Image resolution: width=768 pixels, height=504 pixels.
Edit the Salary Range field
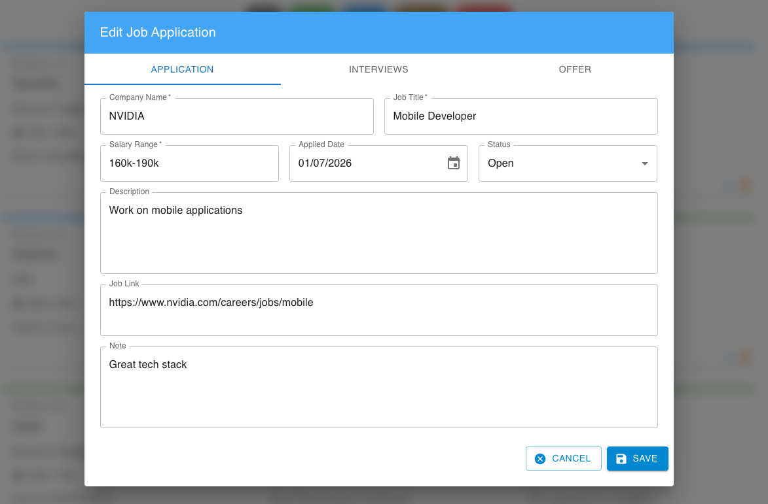(x=189, y=163)
